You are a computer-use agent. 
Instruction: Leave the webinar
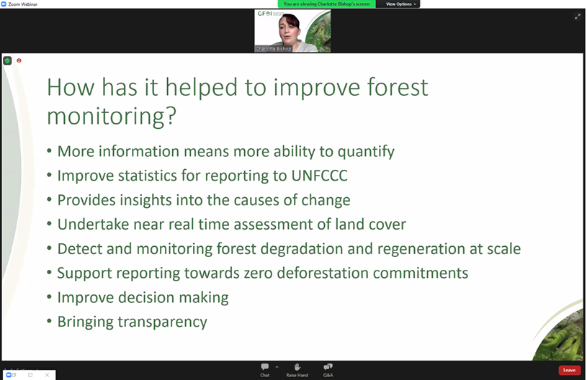tap(570, 370)
